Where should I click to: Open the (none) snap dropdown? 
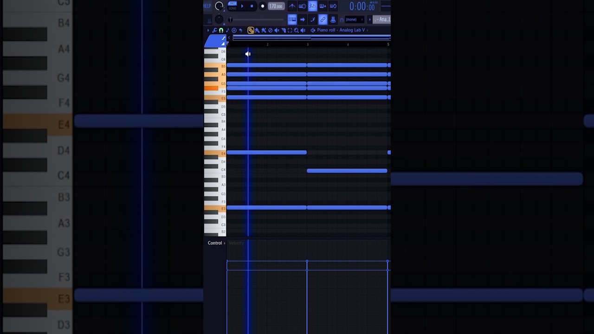click(354, 19)
